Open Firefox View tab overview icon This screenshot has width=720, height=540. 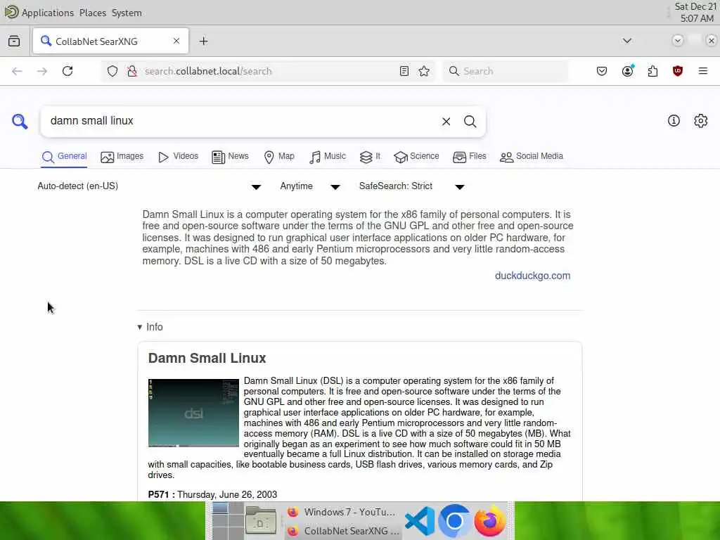(x=14, y=41)
